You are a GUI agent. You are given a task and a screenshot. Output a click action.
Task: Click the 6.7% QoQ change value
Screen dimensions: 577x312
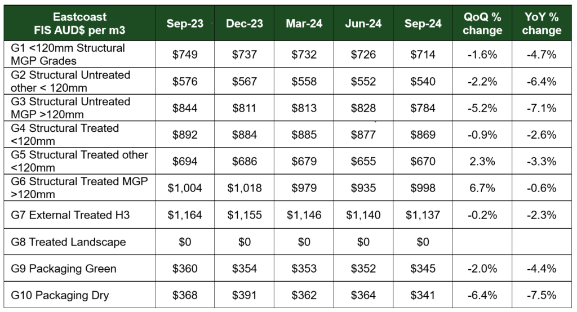(482, 188)
